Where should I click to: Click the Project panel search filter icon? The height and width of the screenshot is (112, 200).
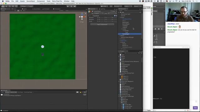point(139,53)
